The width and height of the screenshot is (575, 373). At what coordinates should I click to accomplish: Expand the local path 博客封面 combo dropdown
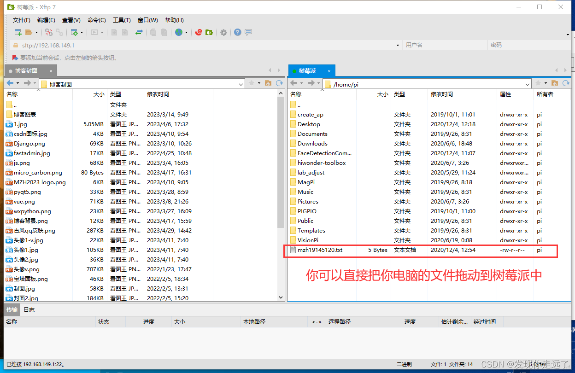[x=241, y=84]
